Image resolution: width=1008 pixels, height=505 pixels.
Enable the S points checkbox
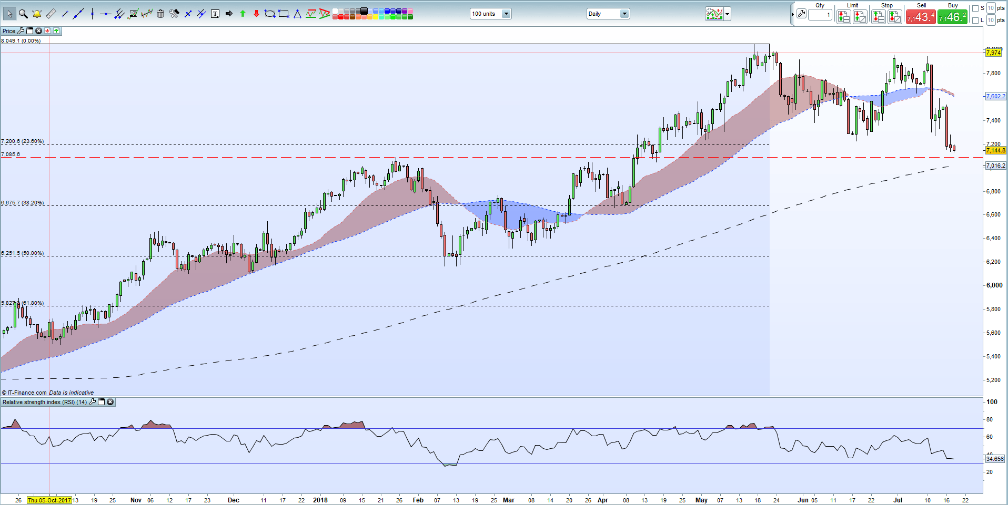[975, 8]
